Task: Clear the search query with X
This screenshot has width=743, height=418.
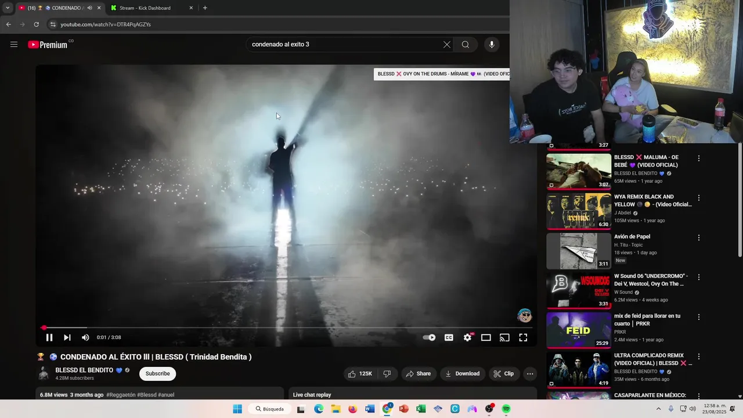Action: (447, 45)
